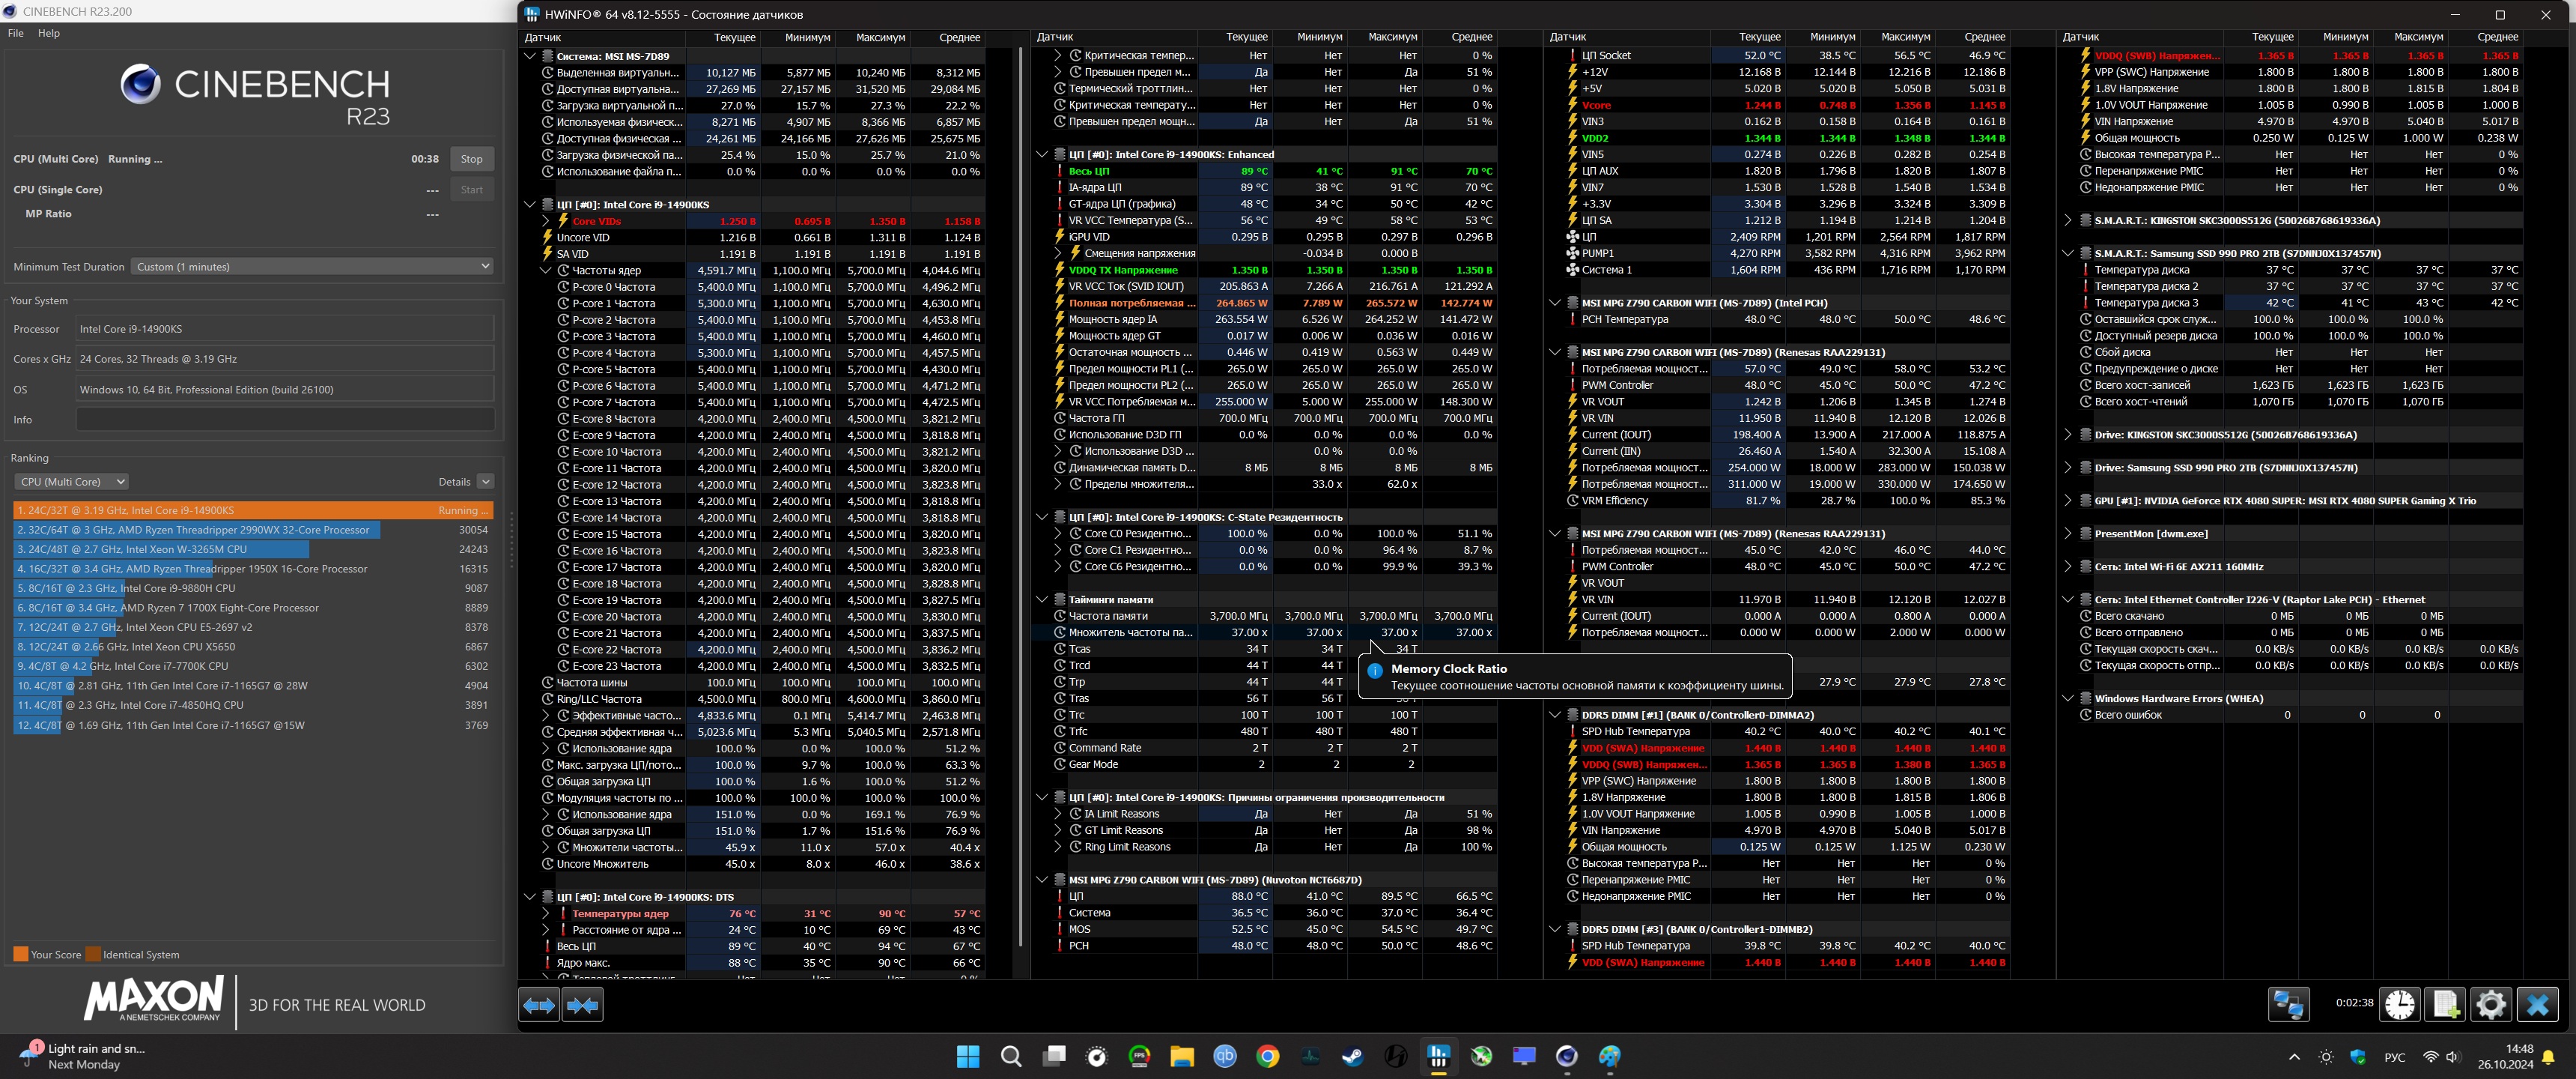Stop the running multi core test
This screenshot has height=1079, width=2576.
pos(471,159)
